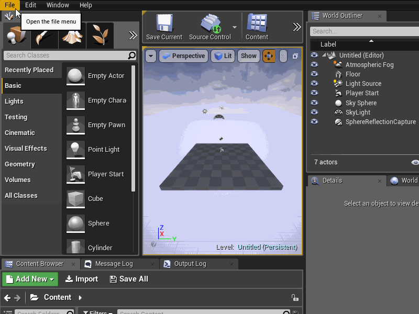Hide the Sky Sphere actor
This screenshot has height=314, width=419.
pos(314,103)
